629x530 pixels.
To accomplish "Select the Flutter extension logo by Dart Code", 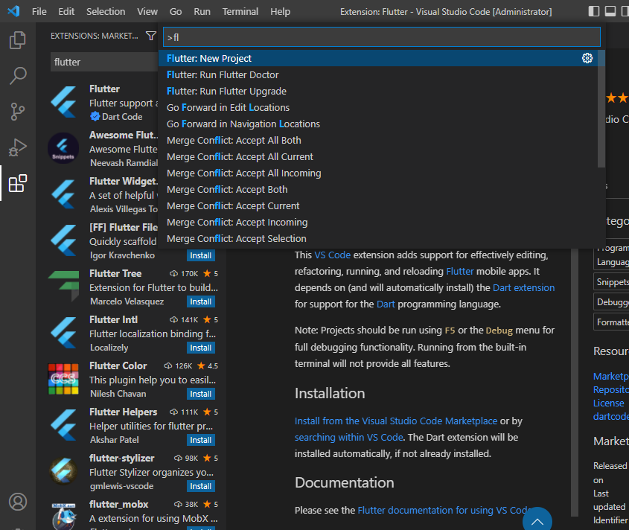I will click(64, 102).
